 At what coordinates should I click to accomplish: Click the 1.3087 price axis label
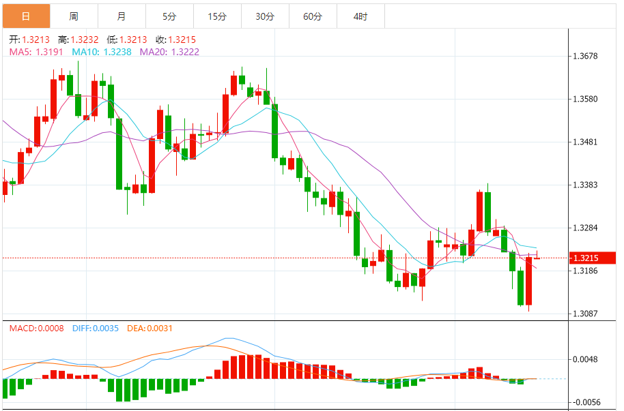point(585,314)
